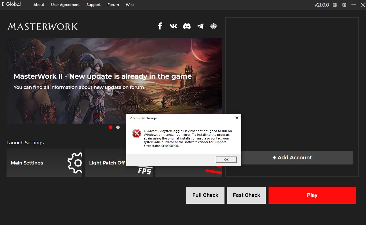Click the MasterWork II update banner

pyautogui.click(x=114, y=81)
